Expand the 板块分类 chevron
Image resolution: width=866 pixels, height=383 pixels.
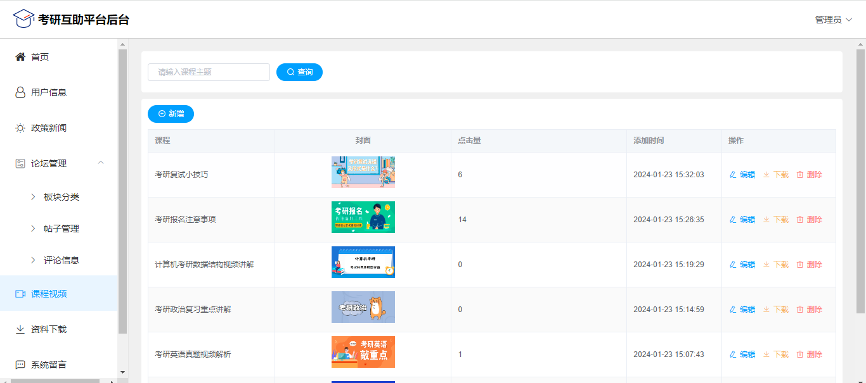tap(33, 197)
